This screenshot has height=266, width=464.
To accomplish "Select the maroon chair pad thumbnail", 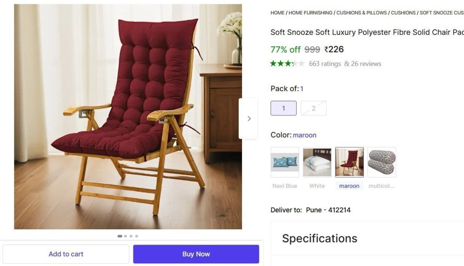I will 350,162.
